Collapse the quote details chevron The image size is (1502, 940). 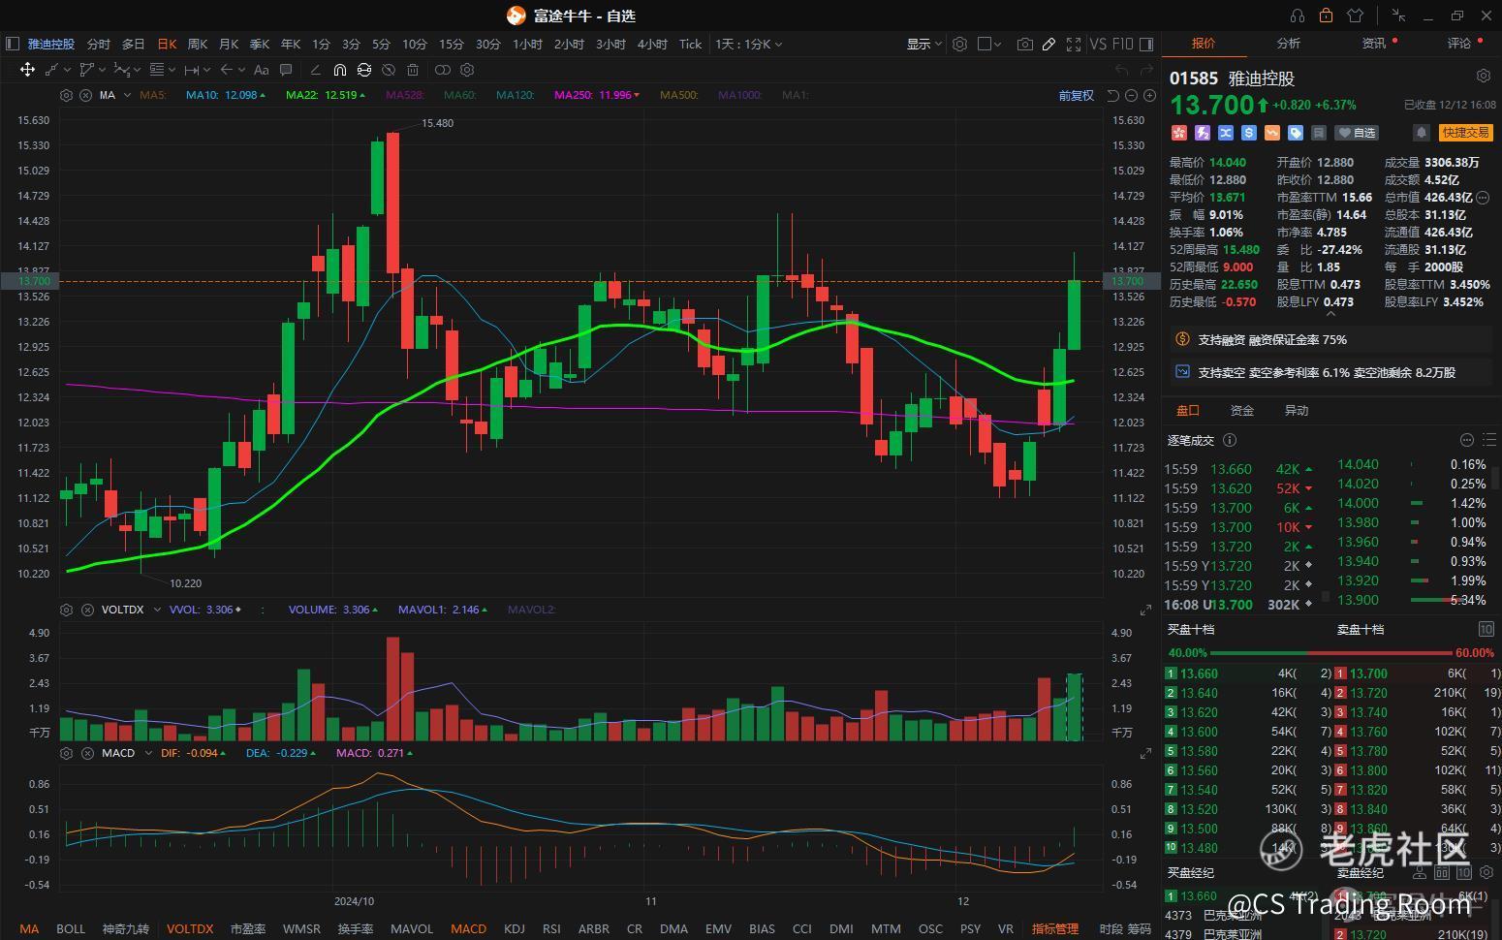1330,314
